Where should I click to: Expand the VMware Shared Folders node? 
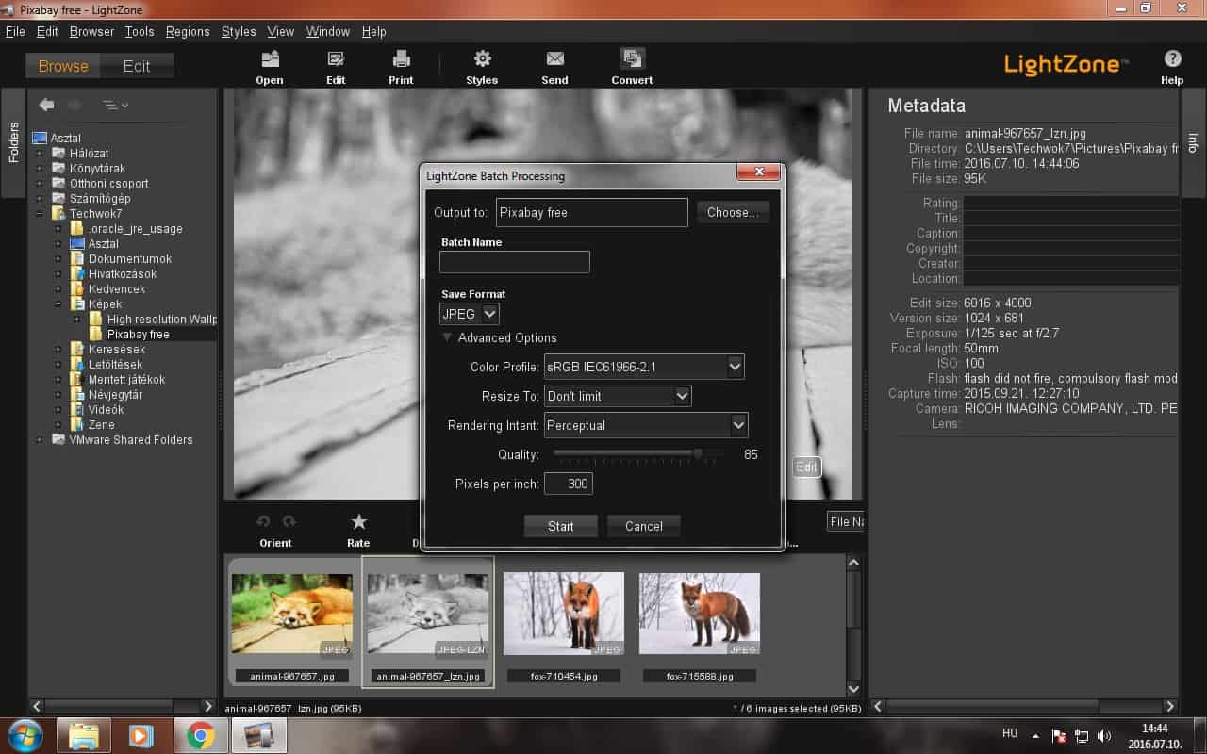[40, 440]
